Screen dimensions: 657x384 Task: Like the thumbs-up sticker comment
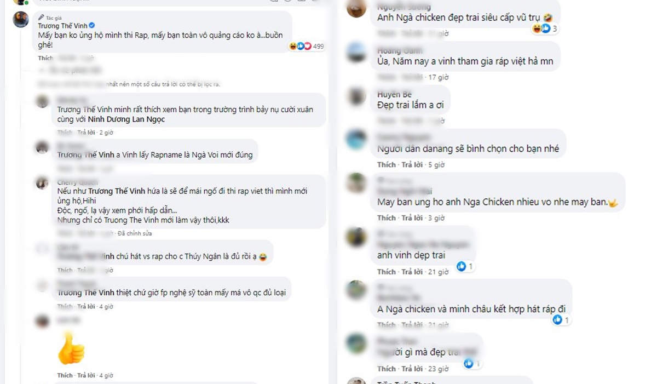click(x=65, y=375)
